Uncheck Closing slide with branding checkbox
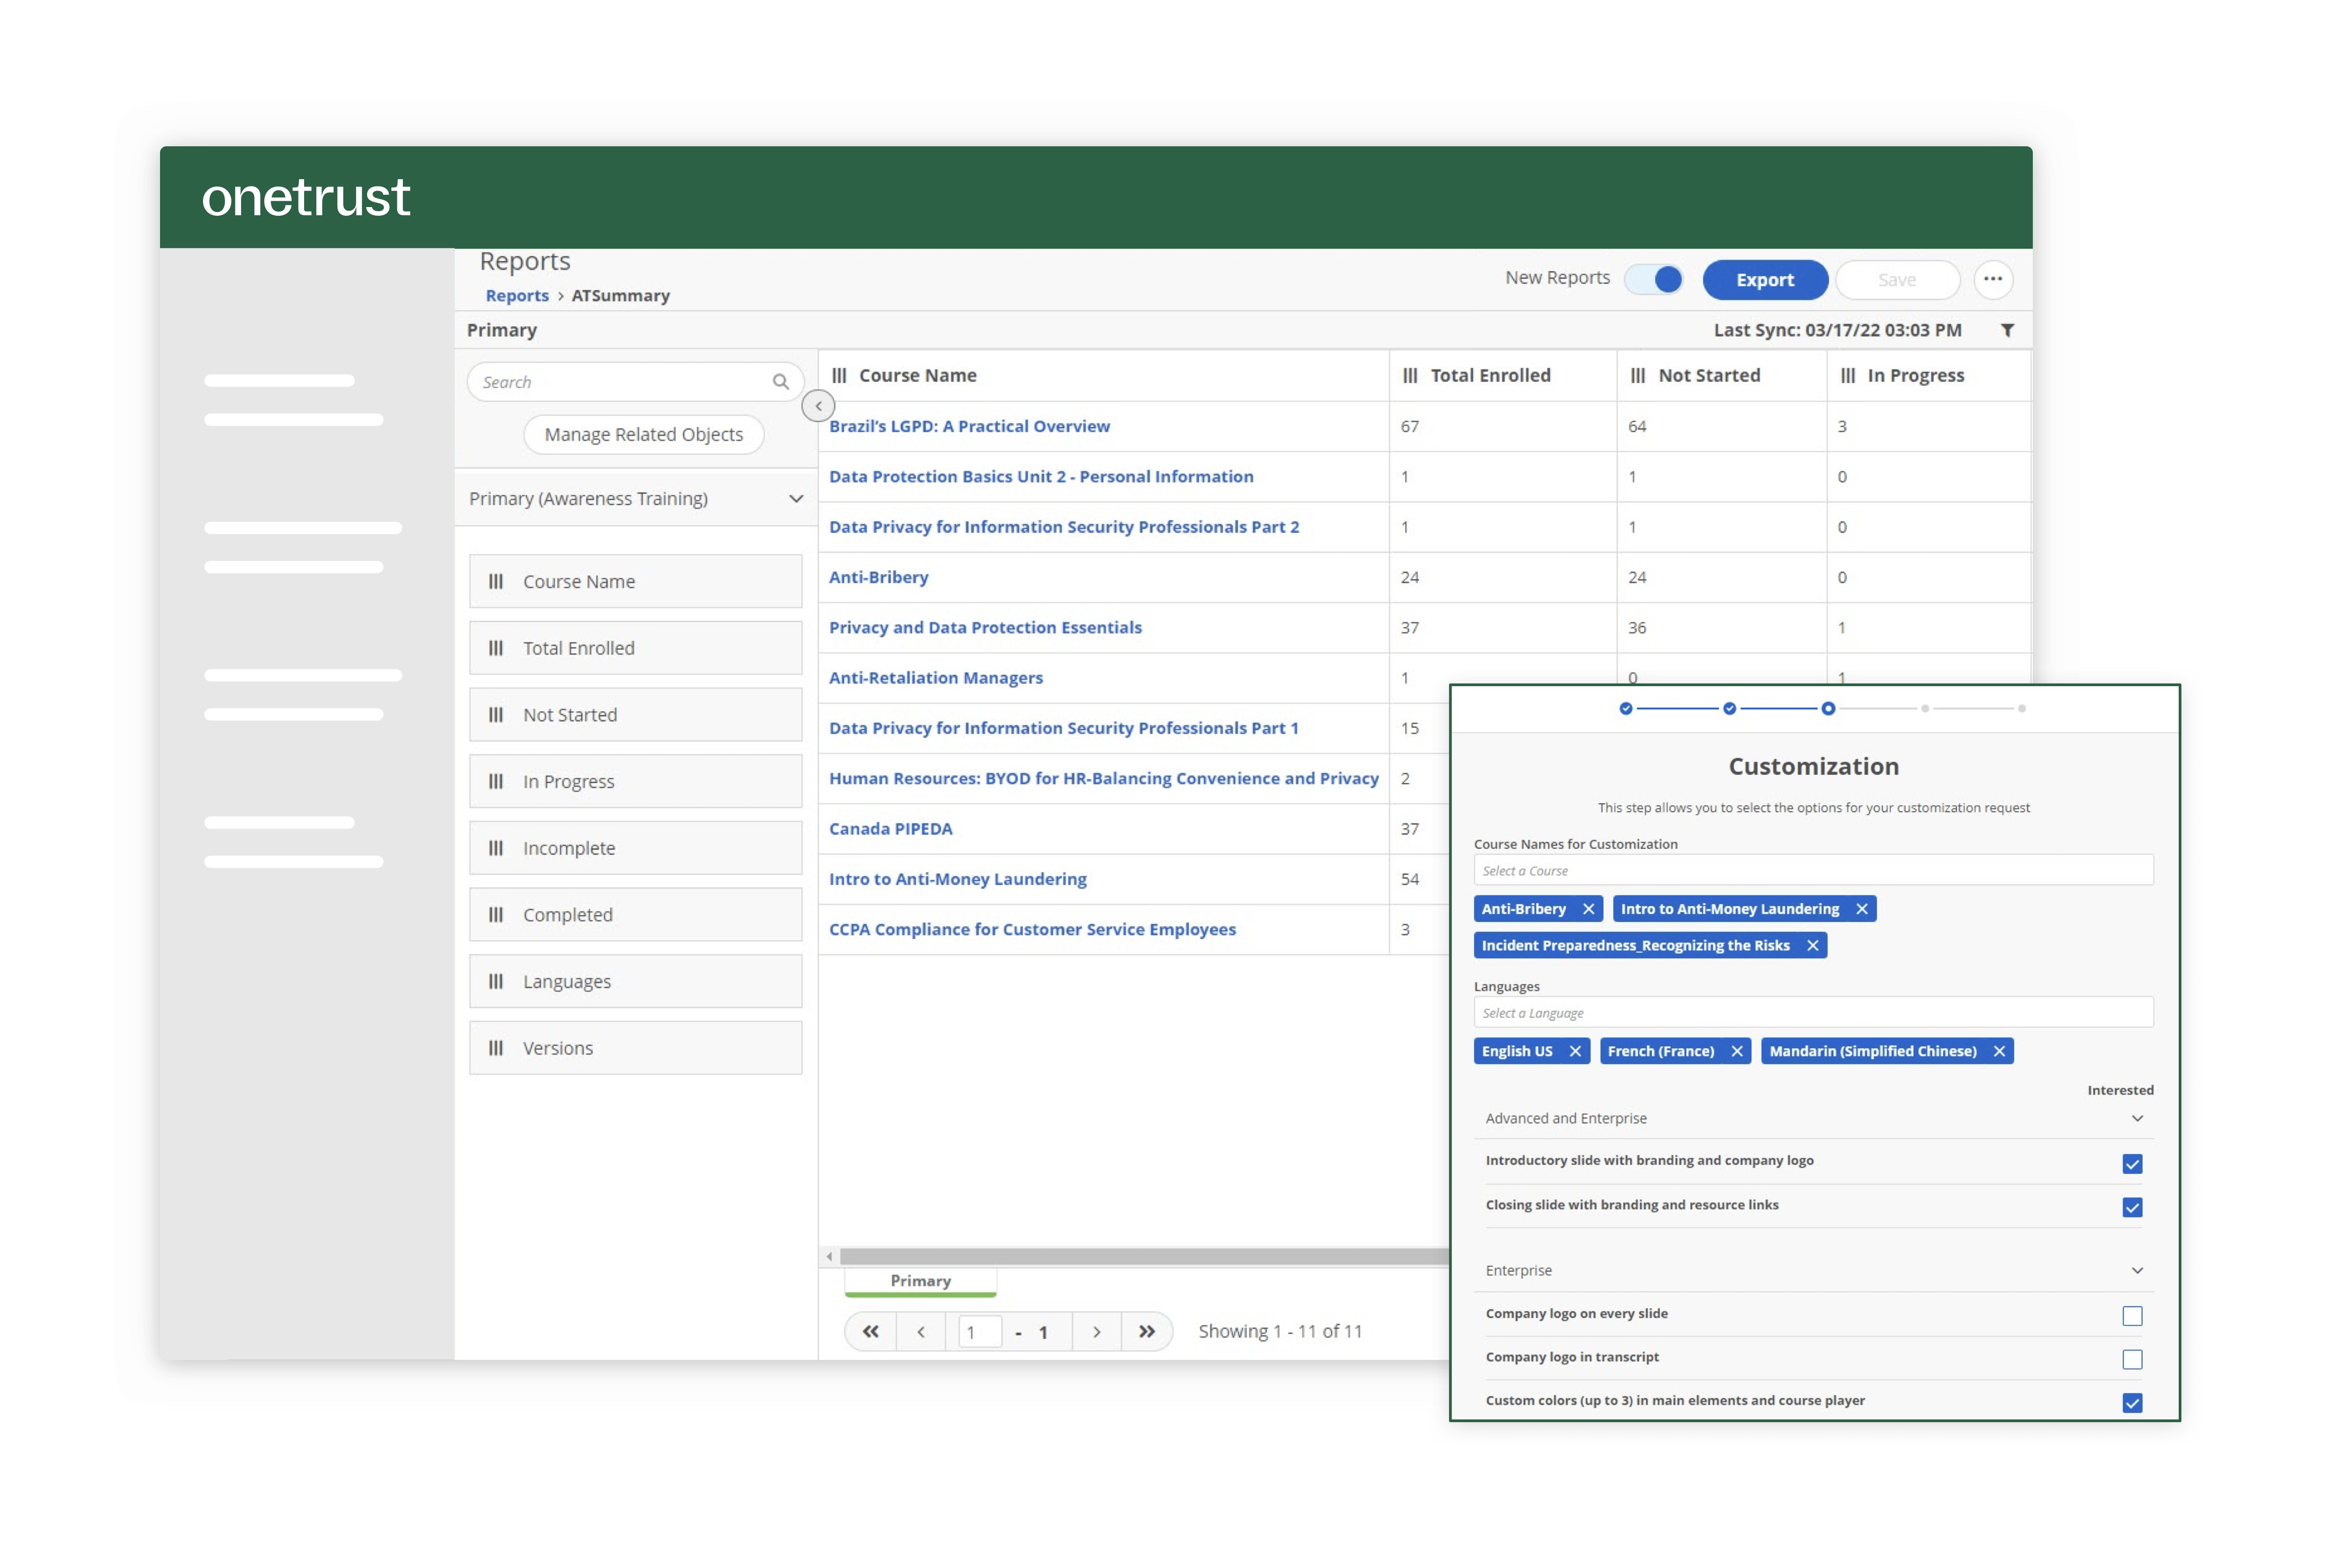This screenshot has width=2341, height=1568. 2132,1207
